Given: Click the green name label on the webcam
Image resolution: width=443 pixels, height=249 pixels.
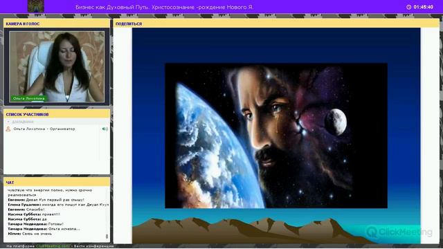Looking at the screenshot, I should [29, 98].
